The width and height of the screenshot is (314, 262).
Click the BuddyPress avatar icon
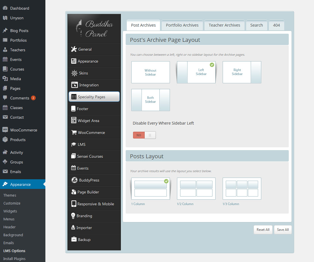[x=74, y=180]
